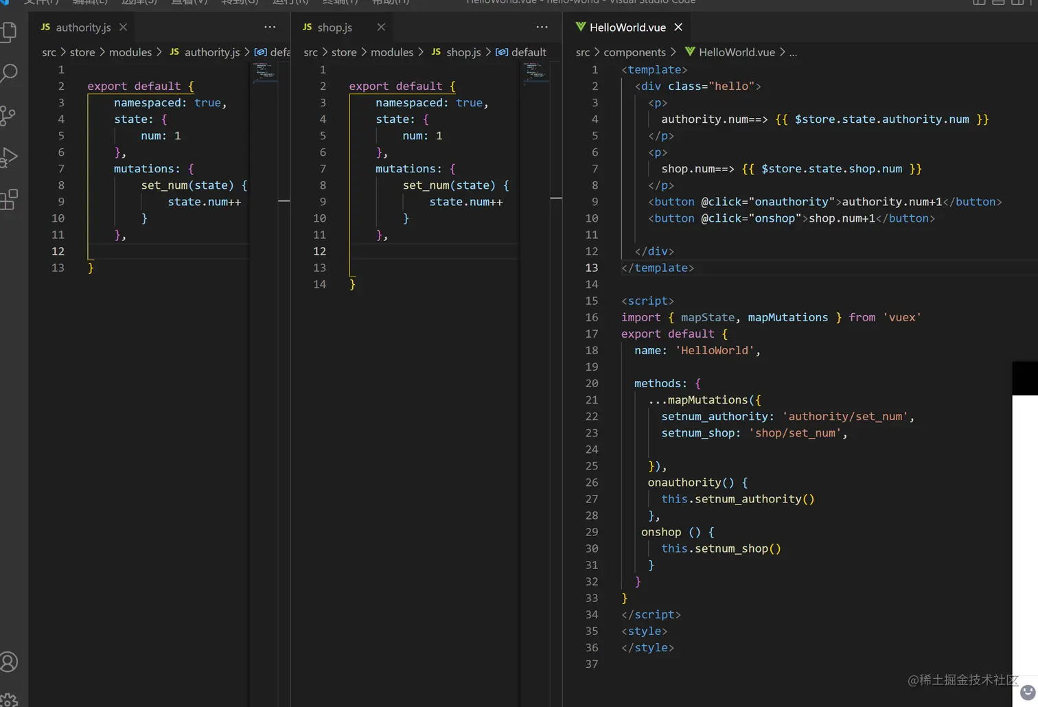The image size is (1038, 707).
Task: Click line number 14 in shop.js editor
Action: click(320, 284)
